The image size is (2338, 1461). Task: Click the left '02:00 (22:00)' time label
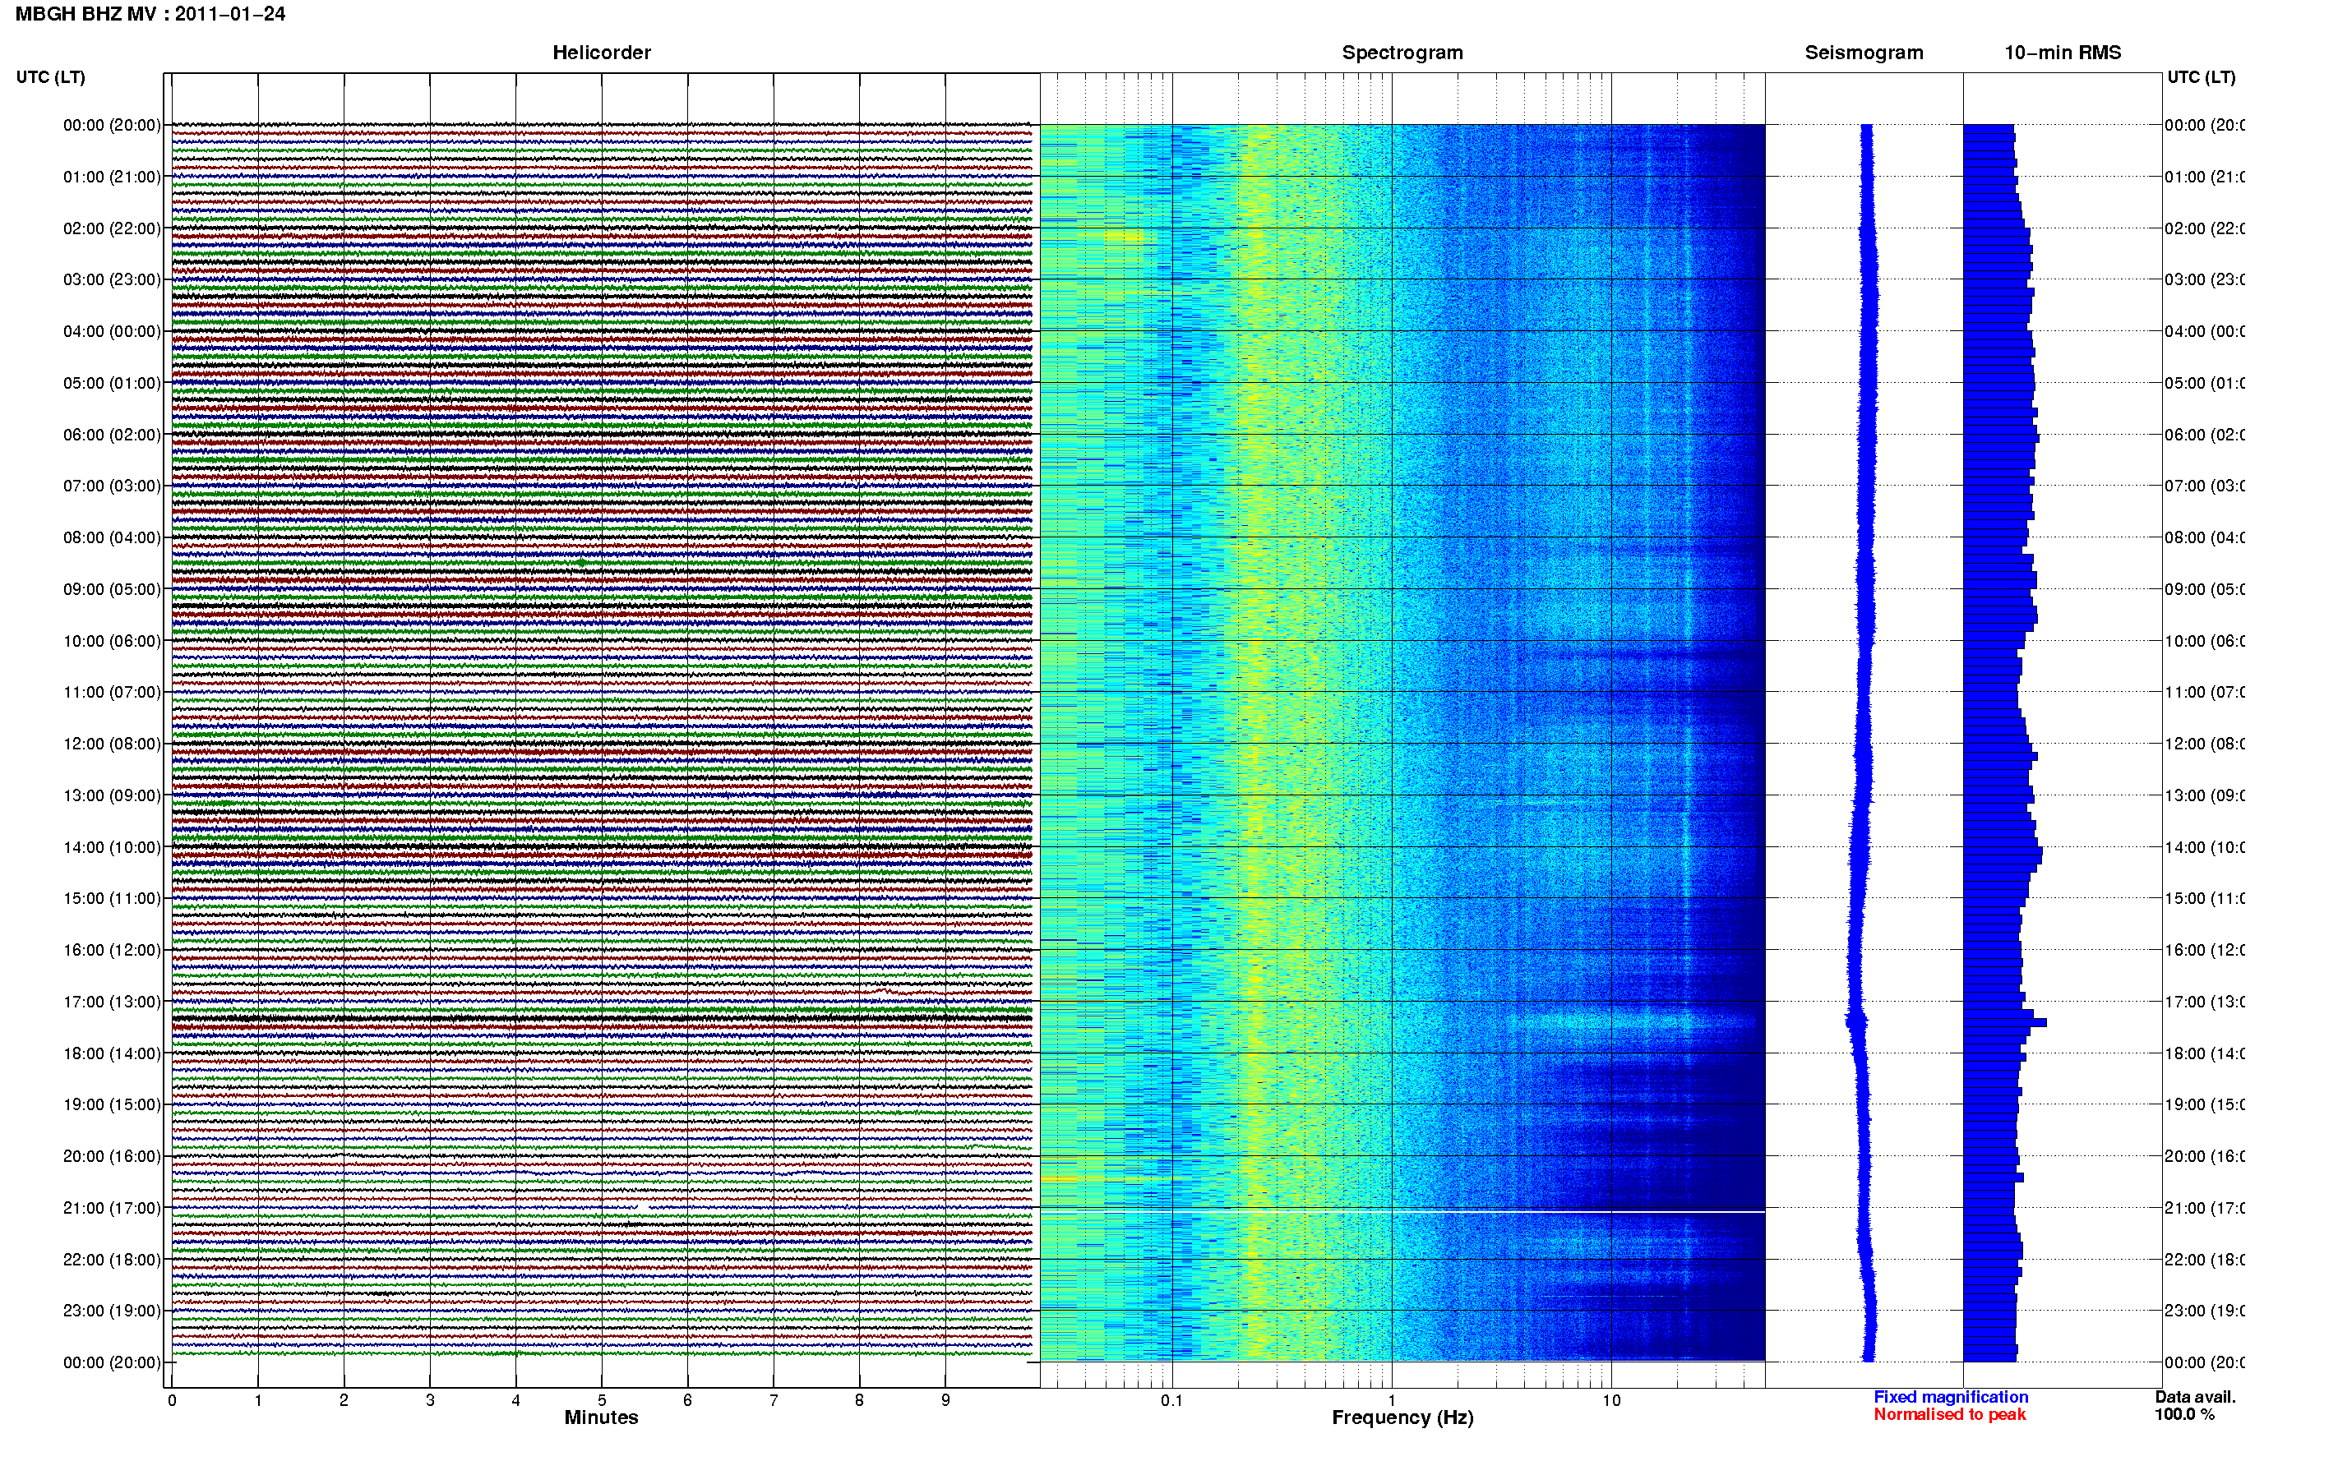tap(112, 228)
